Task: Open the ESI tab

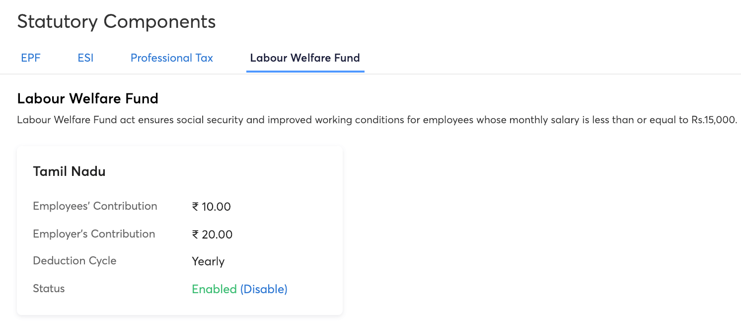Action: click(85, 58)
